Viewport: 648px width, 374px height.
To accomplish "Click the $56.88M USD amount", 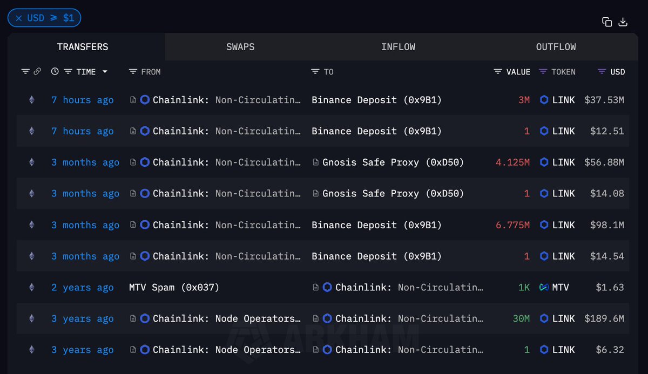I will coord(604,162).
